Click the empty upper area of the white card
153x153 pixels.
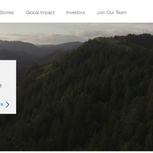click(x=8, y=71)
